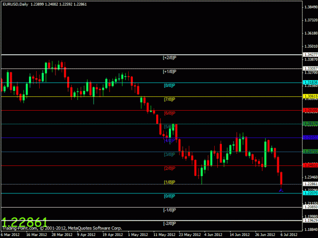This screenshot has width=318, height=238.
Task: Select the 1.18840 price axis value
Action: pyautogui.click(x=311, y=229)
